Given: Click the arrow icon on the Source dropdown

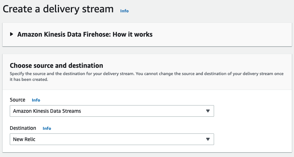Looking at the screenshot, I should tap(208, 111).
